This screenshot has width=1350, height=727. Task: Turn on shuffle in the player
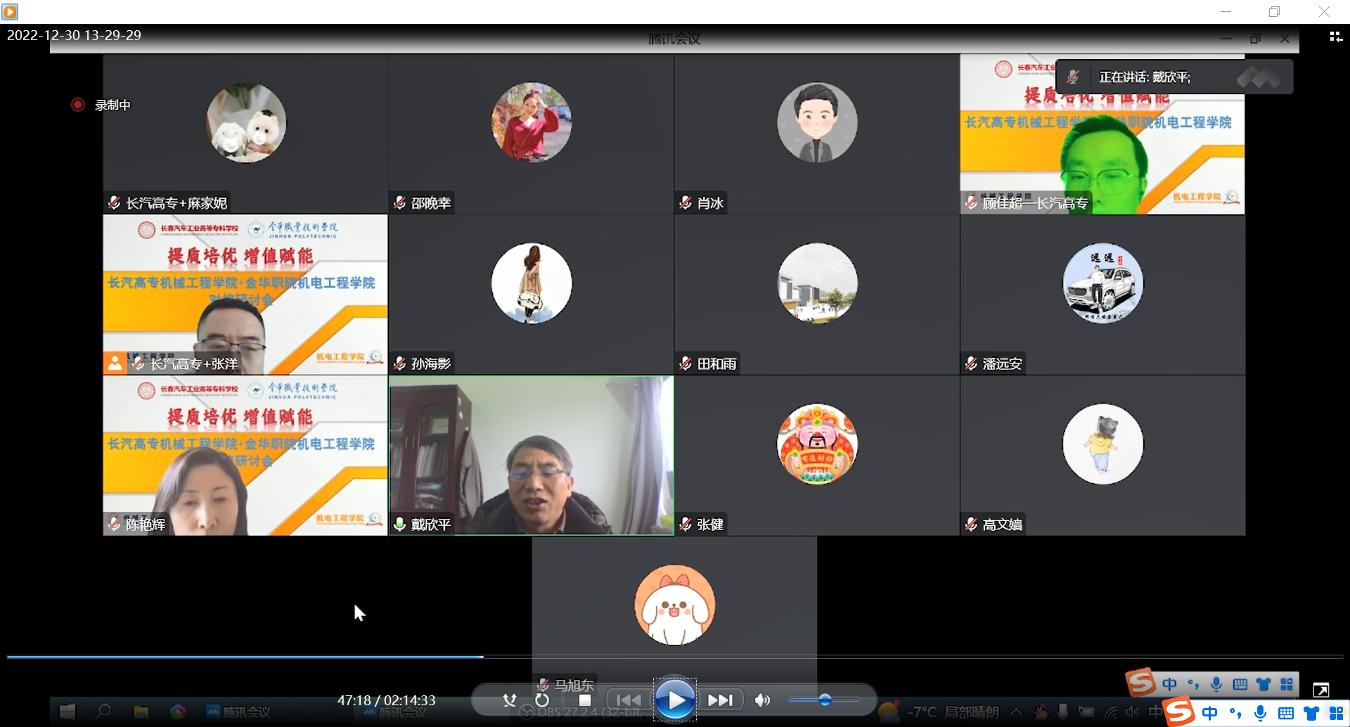[x=510, y=700]
